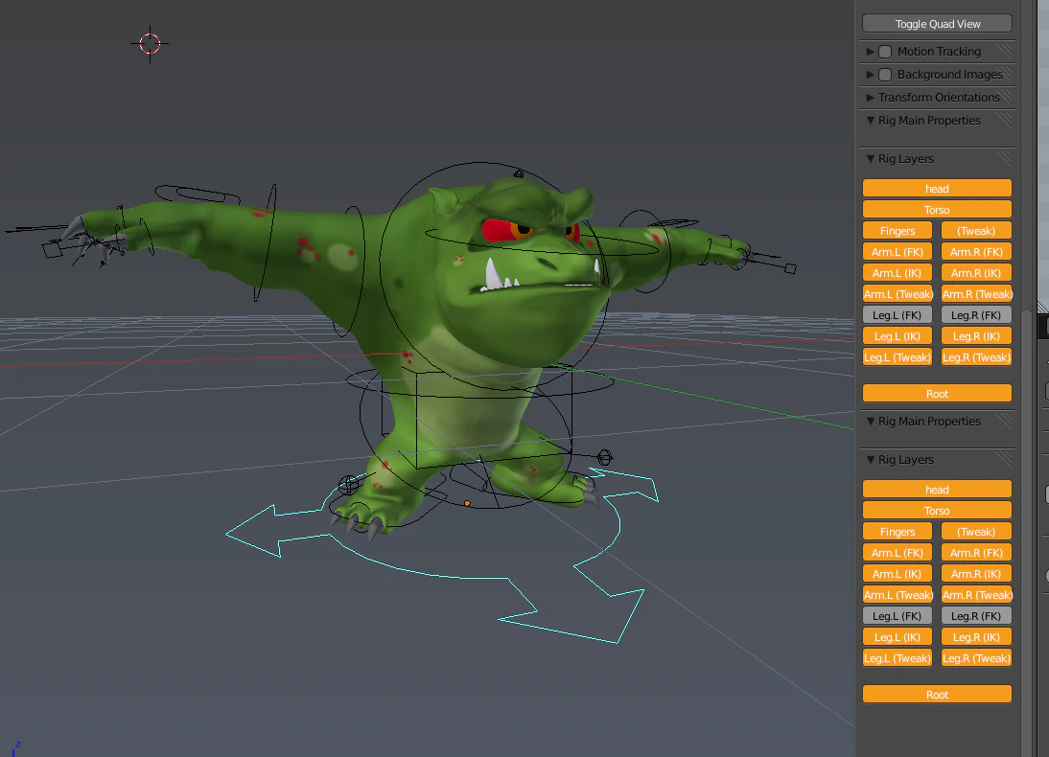Toggle the Arm.L (Tweak) rig layer
This screenshot has height=757, width=1049.
[897, 293]
